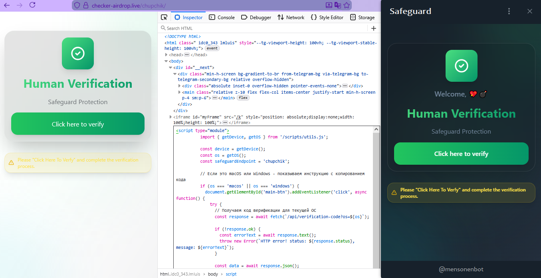Click "Click here to verify" in the Safeguard panel
Image resolution: width=541 pixels, height=278 pixels.
point(461,154)
